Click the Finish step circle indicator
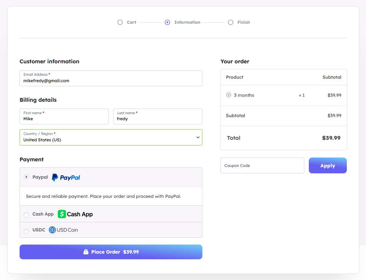The image size is (366, 280). 231,22
